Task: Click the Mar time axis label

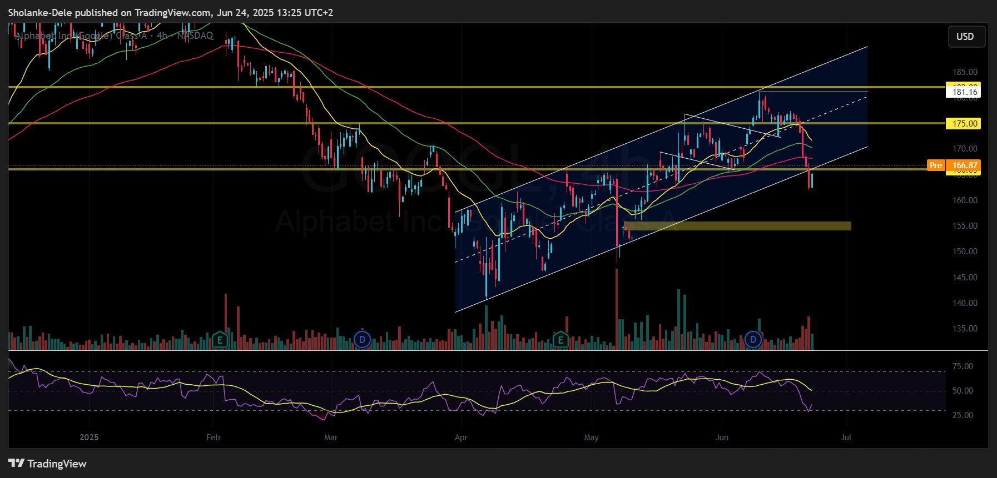Action: point(331,437)
